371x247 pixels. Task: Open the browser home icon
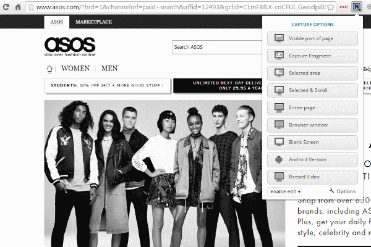click(18, 7)
